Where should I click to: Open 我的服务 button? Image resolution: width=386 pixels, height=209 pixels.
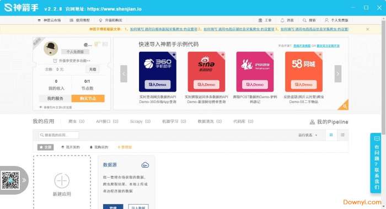click(x=55, y=99)
